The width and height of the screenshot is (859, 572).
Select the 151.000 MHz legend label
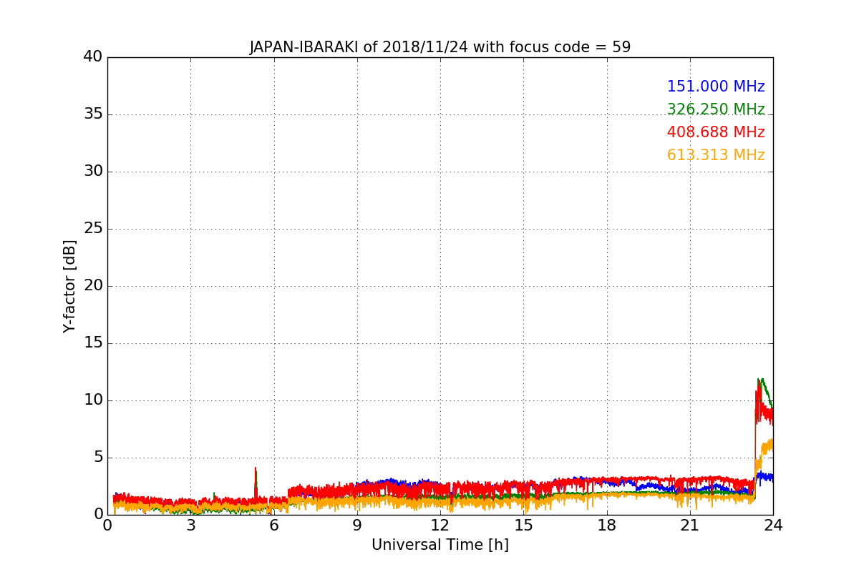coord(716,87)
